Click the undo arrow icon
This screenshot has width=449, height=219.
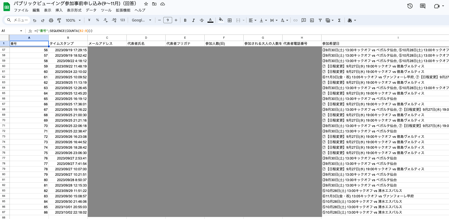pos(35,20)
